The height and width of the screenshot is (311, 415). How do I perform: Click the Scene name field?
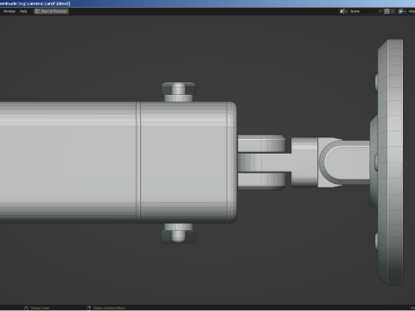point(362,11)
